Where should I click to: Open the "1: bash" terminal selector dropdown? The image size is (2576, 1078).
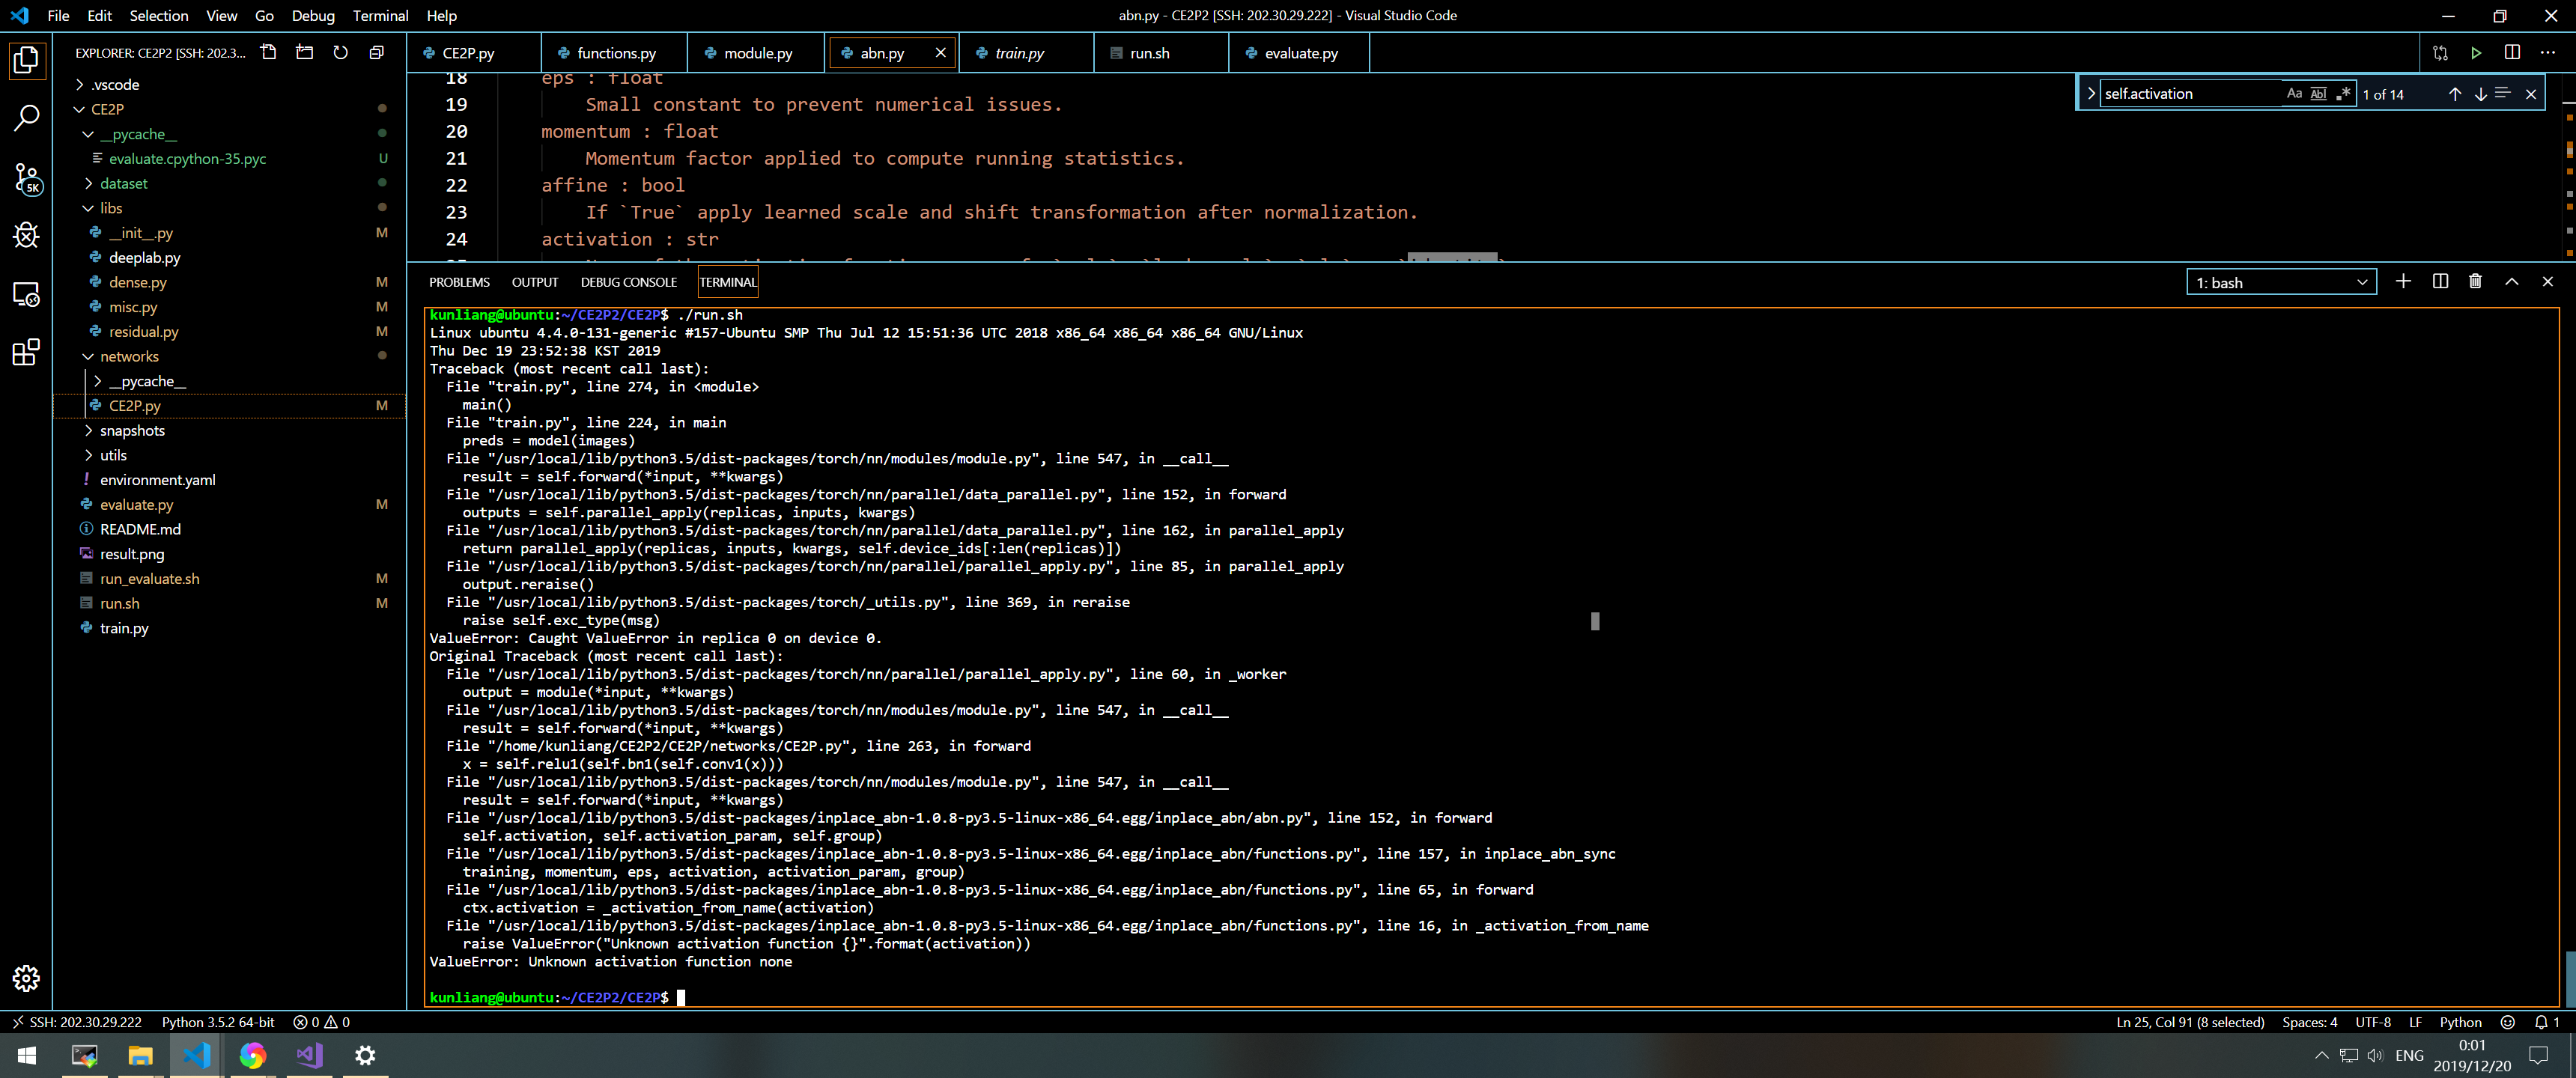coord(2281,281)
